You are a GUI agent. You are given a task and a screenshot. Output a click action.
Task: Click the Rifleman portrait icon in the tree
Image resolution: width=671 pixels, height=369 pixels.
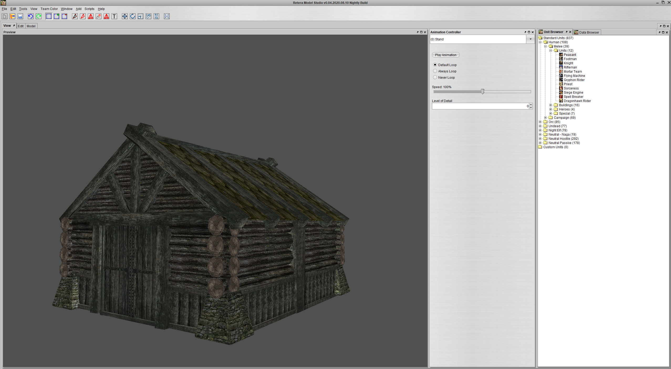[561, 67]
